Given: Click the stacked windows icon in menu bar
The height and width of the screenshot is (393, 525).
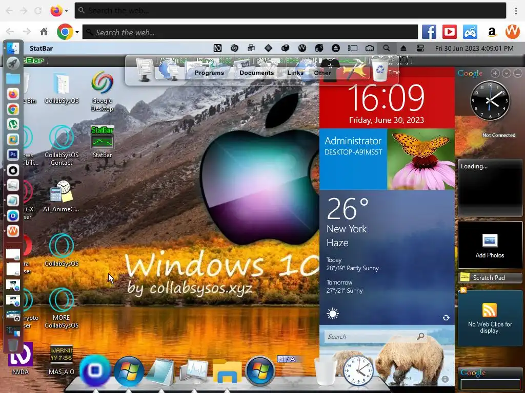Looking at the screenshot, I should pyautogui.click(x=251, y=49).
